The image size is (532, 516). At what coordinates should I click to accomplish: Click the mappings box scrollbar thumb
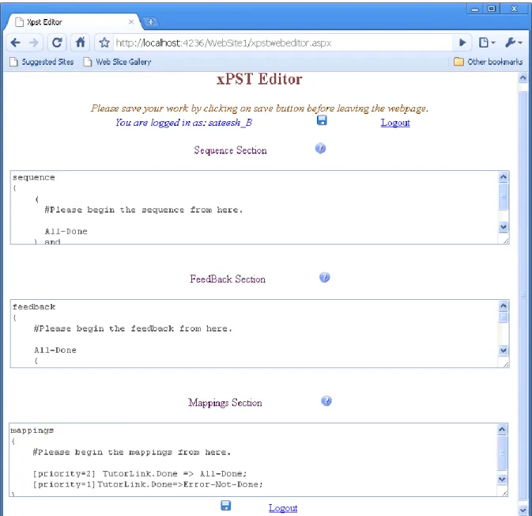(x=503, y=453)
